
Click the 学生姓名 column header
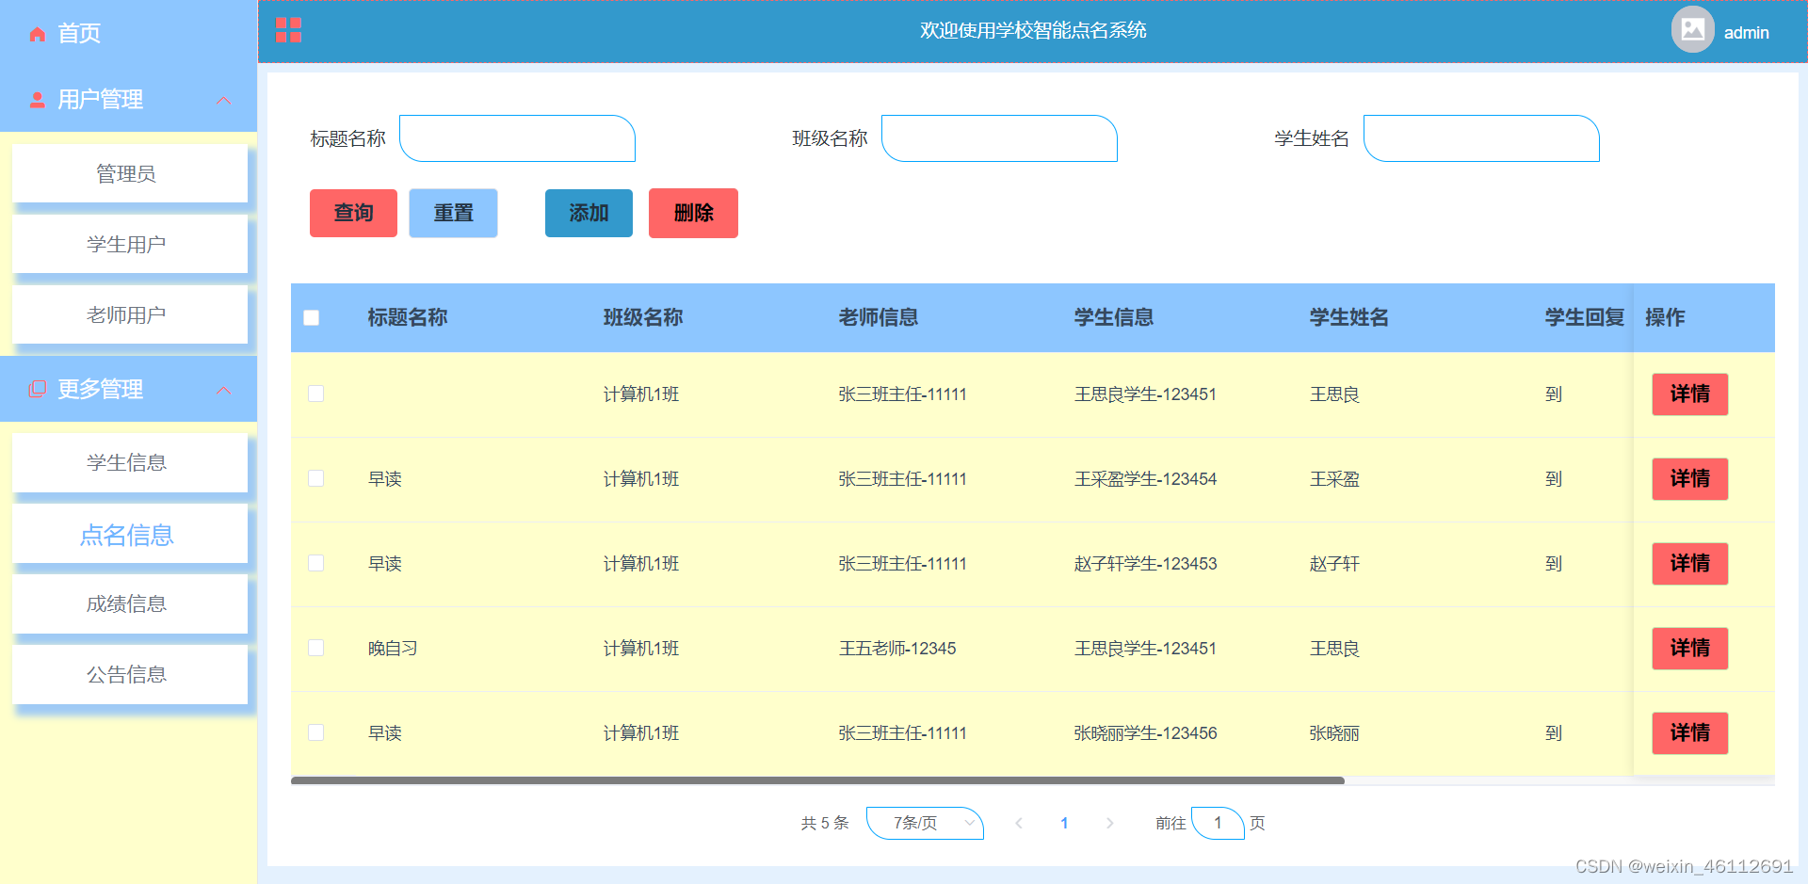[x=1348, y=317]
